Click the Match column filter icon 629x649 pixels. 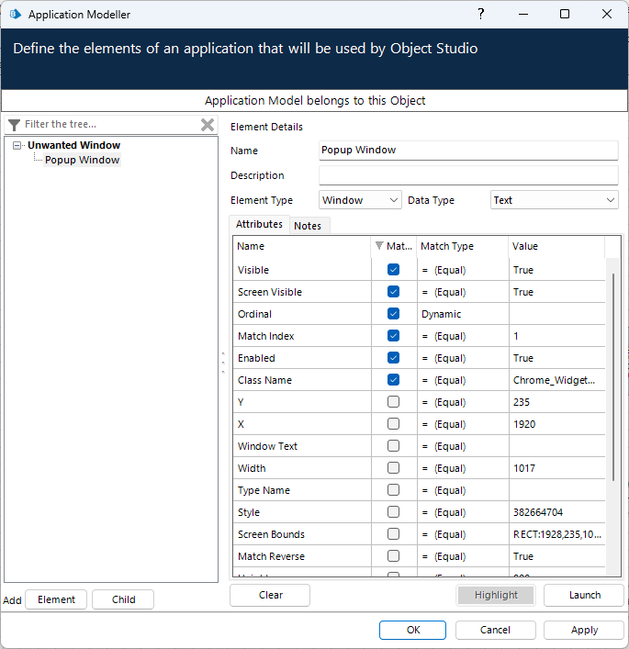click(380, 246)
